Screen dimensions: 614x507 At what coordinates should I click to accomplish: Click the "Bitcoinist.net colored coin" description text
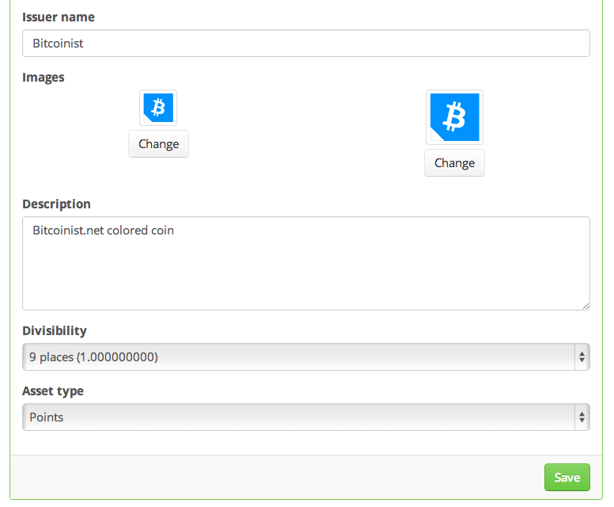click(x=103, y=231)
